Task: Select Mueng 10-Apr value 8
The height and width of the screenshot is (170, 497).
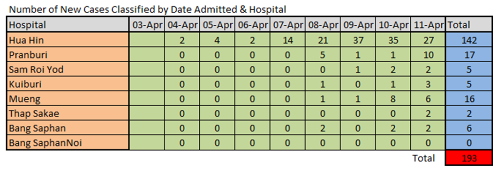Action: tap(392, 99)
